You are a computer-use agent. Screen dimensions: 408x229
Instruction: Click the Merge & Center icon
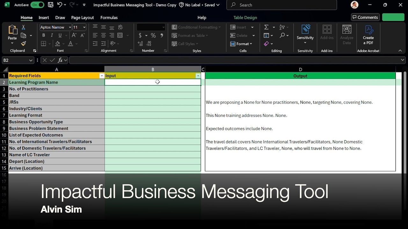pos(120,35)
